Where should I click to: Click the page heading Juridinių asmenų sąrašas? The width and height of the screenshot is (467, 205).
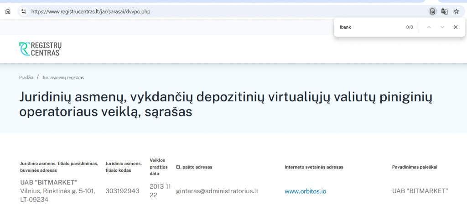pyautogui.click(x=225, y=105)
